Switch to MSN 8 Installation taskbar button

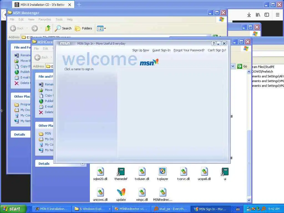point(51,209)
